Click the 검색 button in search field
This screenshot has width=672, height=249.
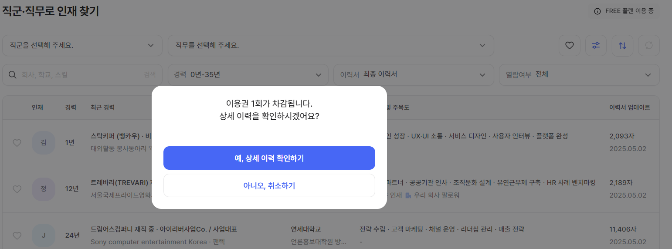click(150, 75)
